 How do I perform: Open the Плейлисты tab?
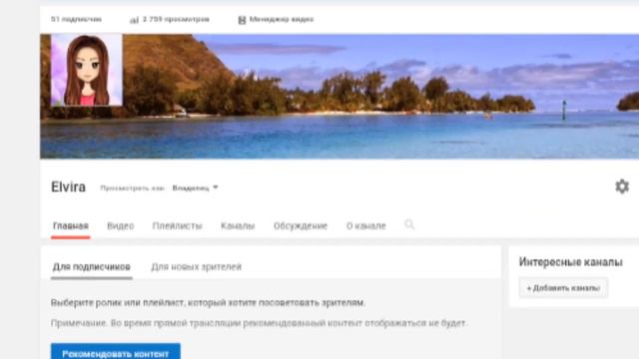pos(178,226)
